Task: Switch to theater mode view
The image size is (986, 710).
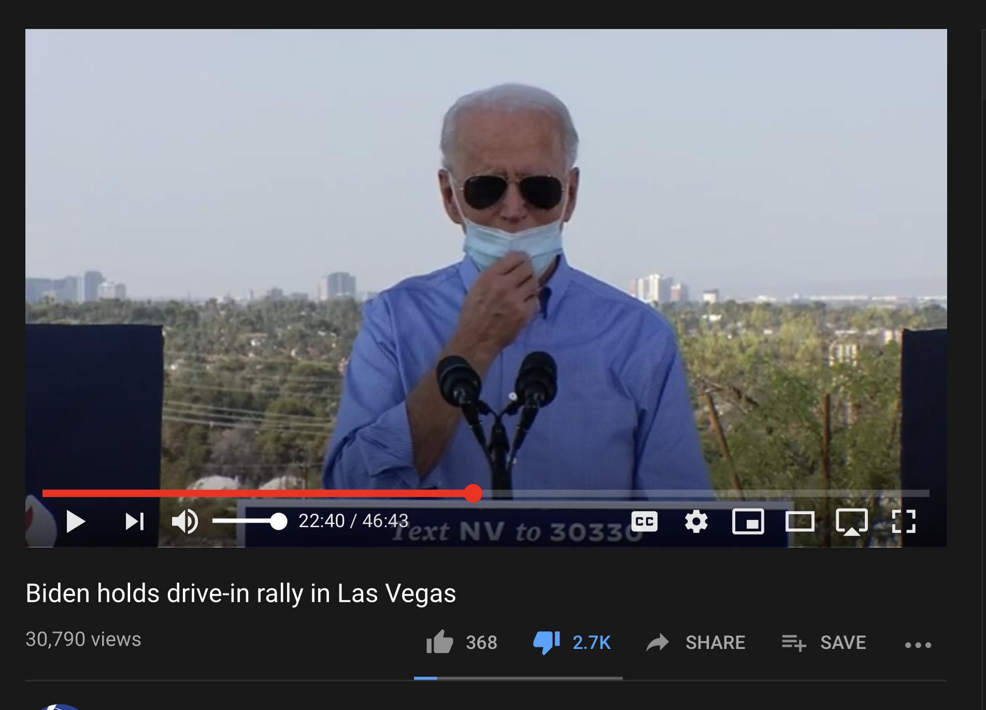Action: click(799, 521)
